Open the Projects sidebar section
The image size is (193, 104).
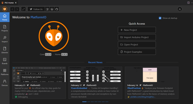[5, 28]
